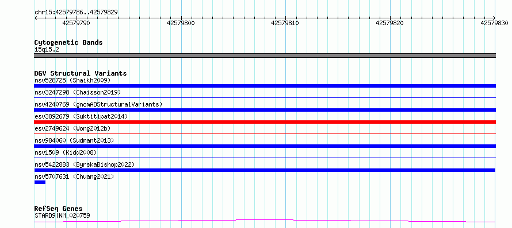Select the thin blue nsv1509 variant line

[265, 158]
